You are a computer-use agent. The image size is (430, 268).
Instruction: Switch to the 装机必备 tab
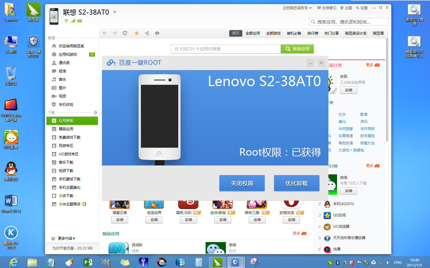[x=294, y=33]
